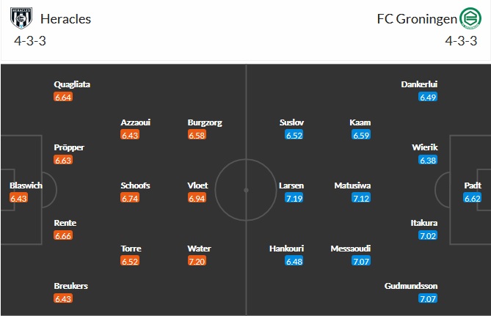Select Vloet's 6.94 rating badge
491x316 pixels.
click(x=197, y=198)
